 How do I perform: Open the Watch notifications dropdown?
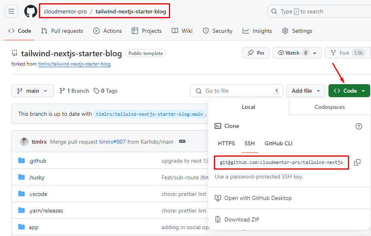[297, 53]
